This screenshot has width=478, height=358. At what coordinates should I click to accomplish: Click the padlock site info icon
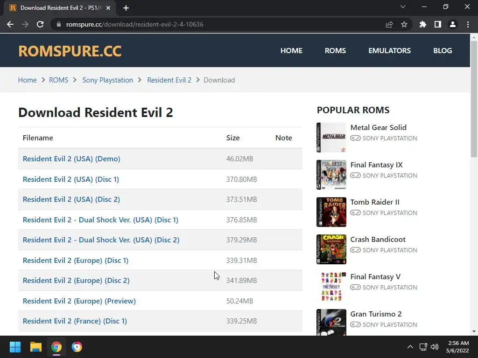[x=58, y=24]
